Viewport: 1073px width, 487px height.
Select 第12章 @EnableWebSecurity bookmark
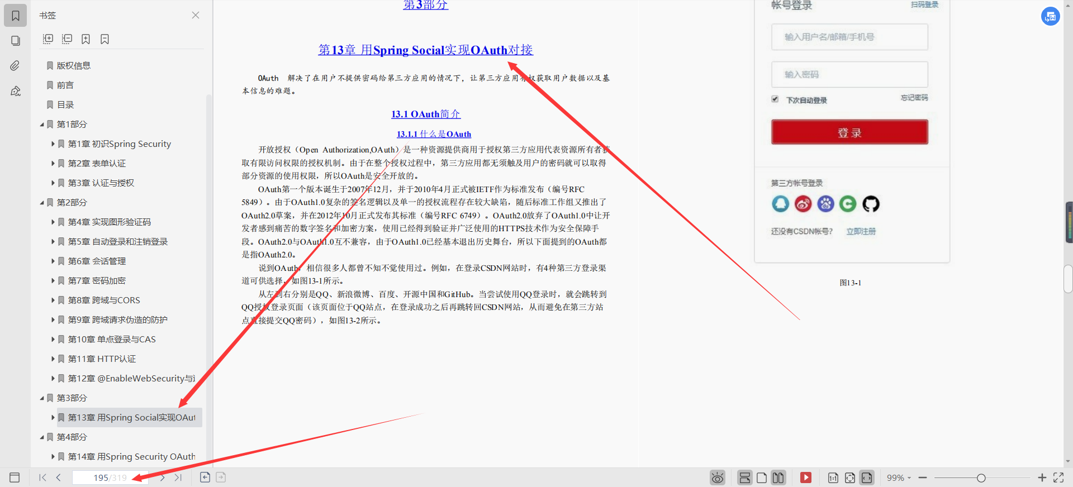click(131, 379)
